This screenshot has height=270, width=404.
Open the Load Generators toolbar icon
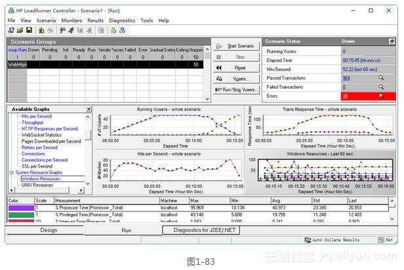[x=41, y=30]
